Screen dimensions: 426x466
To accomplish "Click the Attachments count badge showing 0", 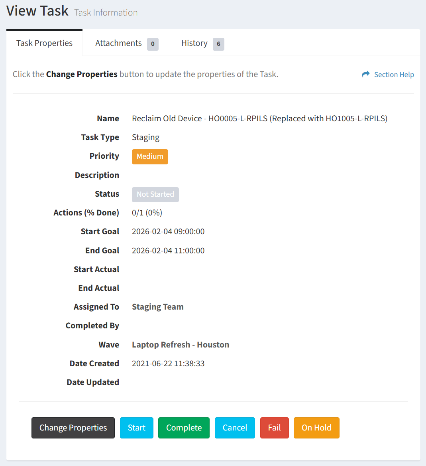I will [153, 44].
